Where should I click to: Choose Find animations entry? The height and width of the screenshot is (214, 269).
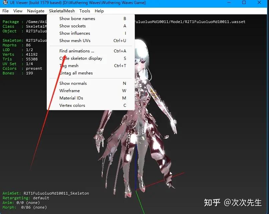[x=77, y=51]
